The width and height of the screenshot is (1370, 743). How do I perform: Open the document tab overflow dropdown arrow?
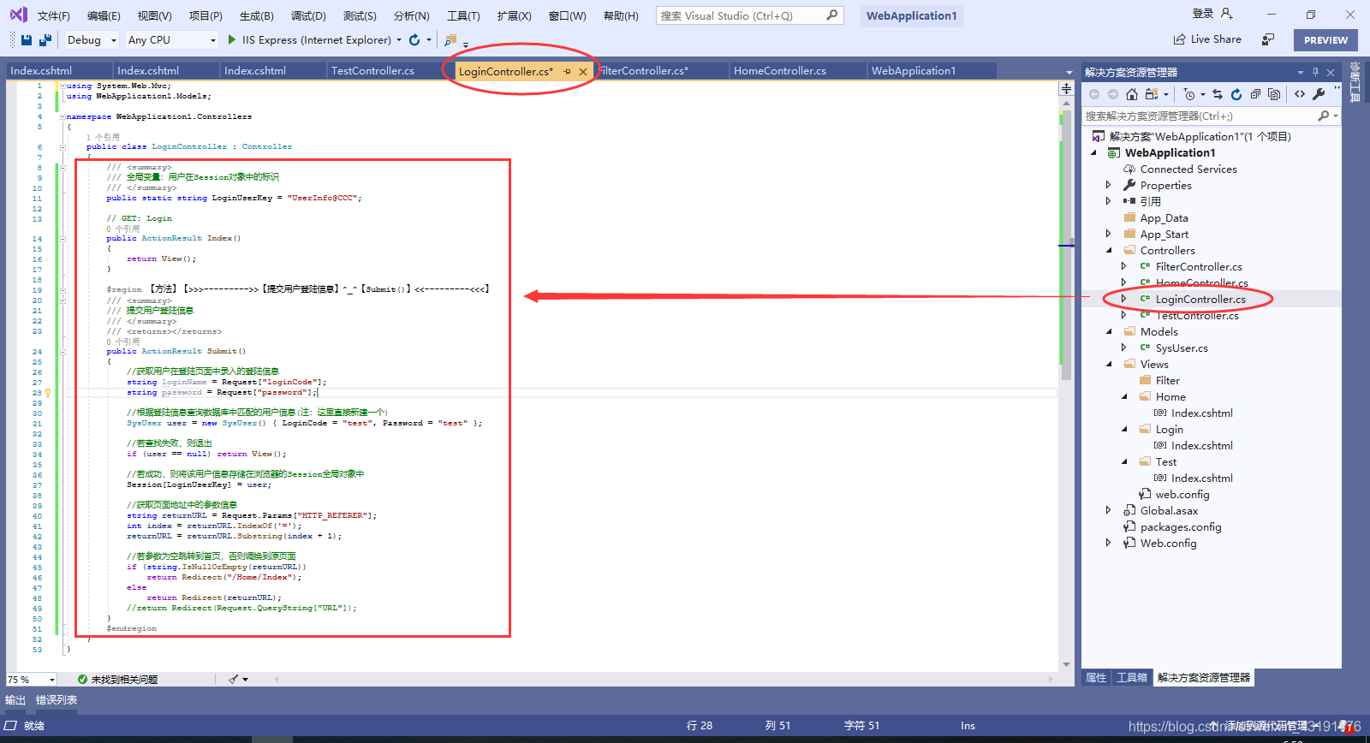tap(1069, 72)
